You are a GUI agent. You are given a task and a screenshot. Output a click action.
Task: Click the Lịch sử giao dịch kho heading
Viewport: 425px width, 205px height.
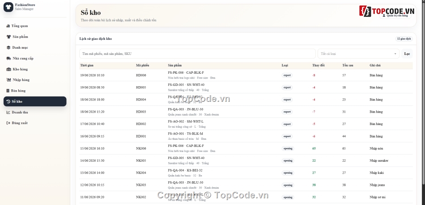pos(96,39)
